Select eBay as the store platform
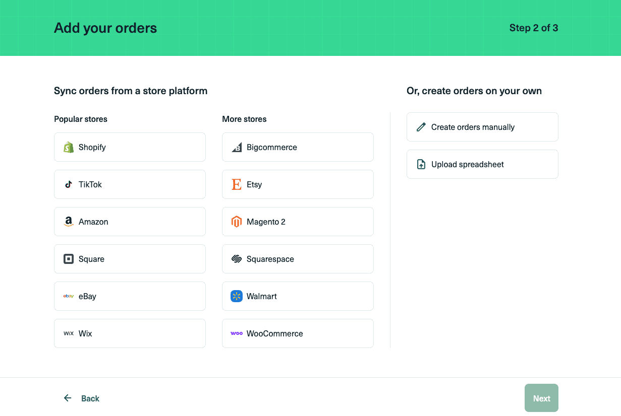Screen dimensions: 621x416 pyautogui.click(x=130, y=296)
